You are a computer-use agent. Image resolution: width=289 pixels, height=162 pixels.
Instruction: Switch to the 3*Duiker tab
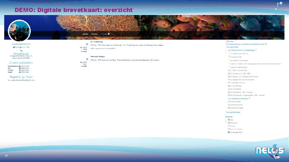[x=104, y=34]
